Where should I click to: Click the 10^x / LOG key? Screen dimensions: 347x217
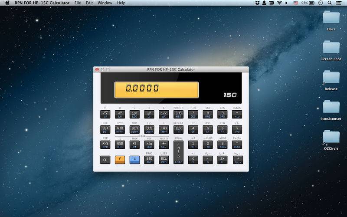[134, 115]
